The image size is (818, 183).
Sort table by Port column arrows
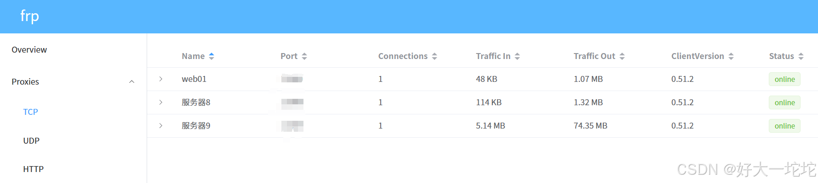click(304, 56)
